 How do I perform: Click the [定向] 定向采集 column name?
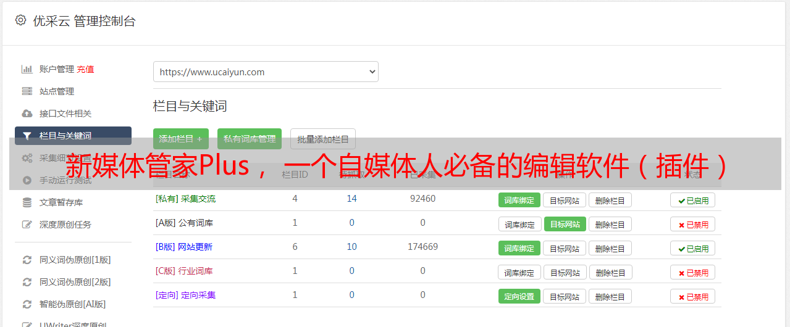(x=185, y=295)
